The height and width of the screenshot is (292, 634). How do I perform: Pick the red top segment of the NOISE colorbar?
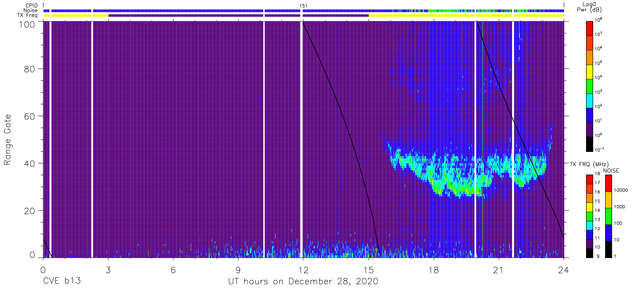[608, 183]
